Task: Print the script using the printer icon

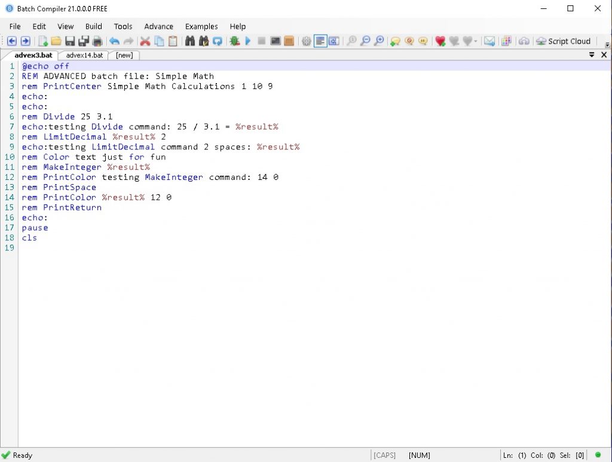Action: [97, 41]
